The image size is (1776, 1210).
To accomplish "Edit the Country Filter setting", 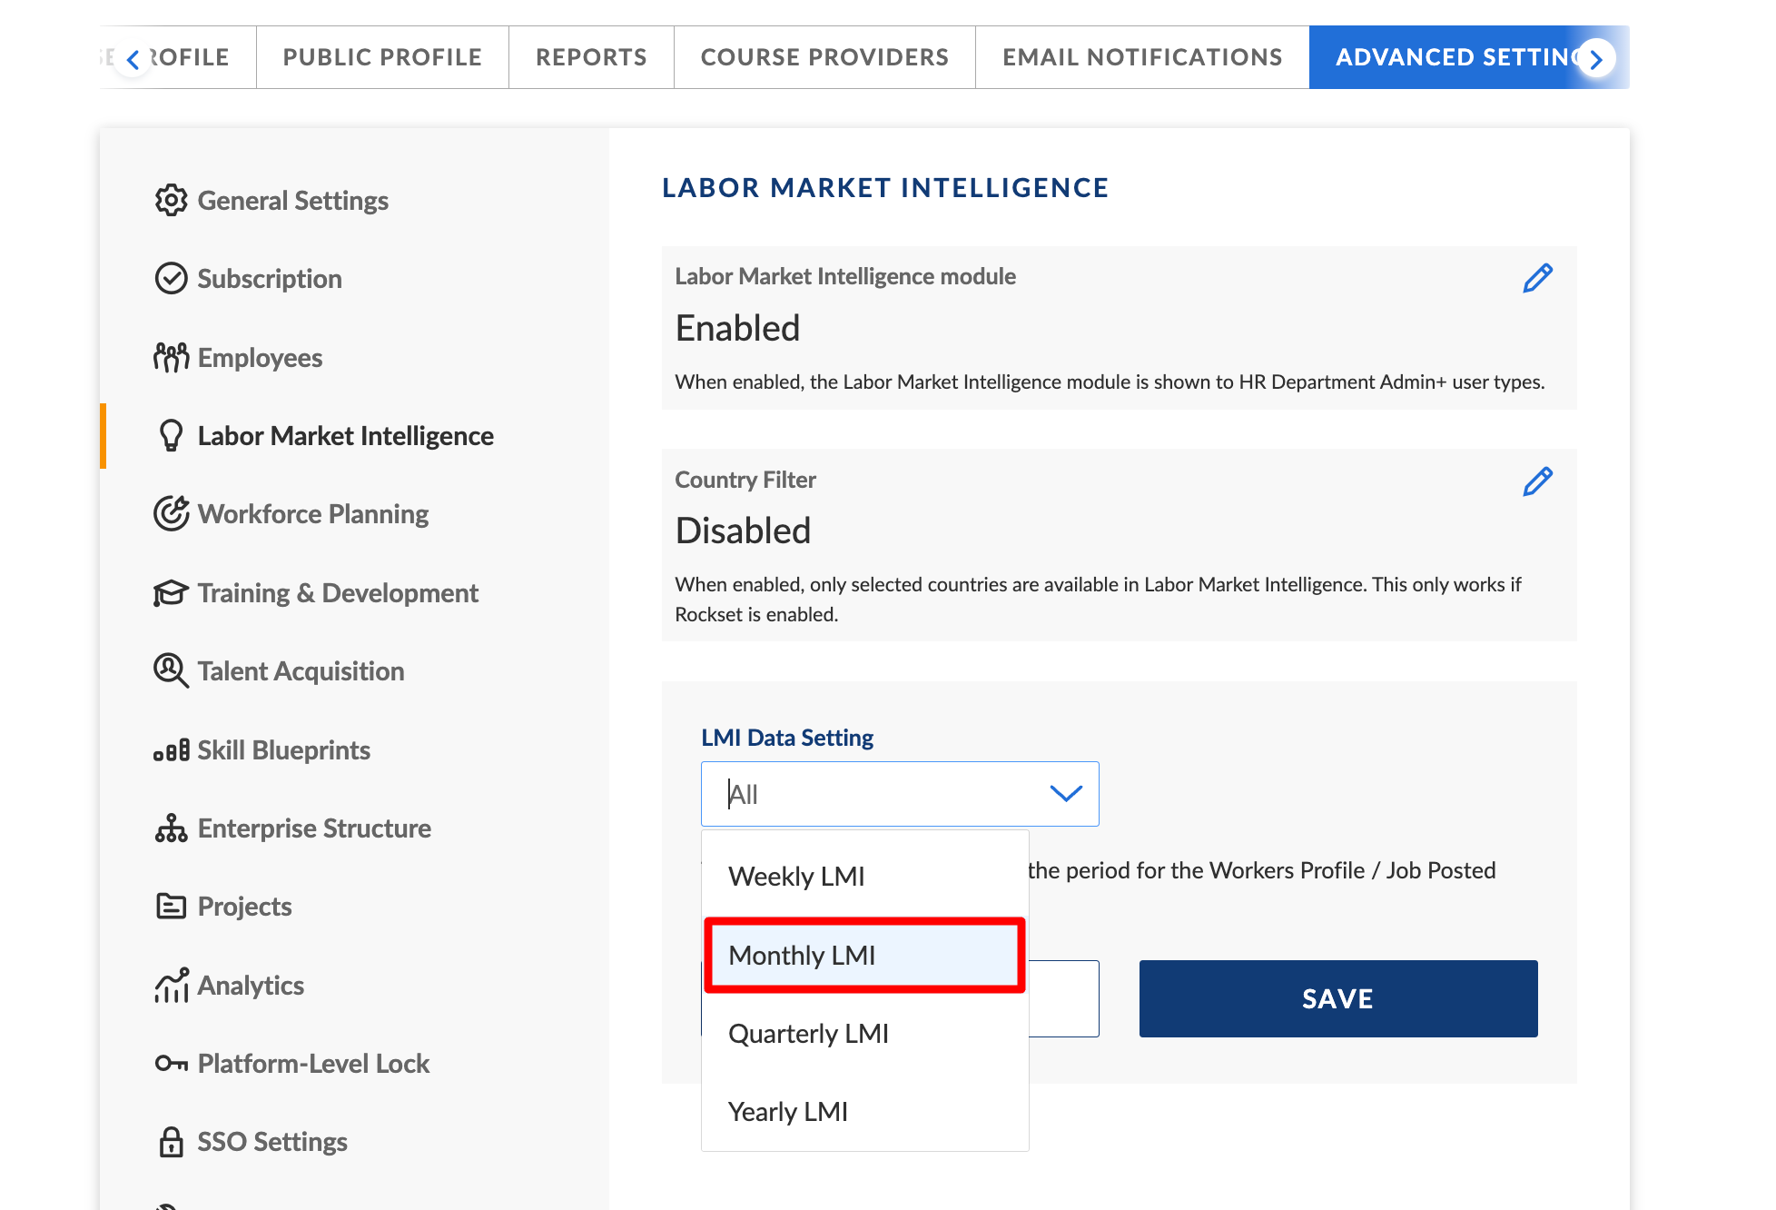I will coord(1537,481).
